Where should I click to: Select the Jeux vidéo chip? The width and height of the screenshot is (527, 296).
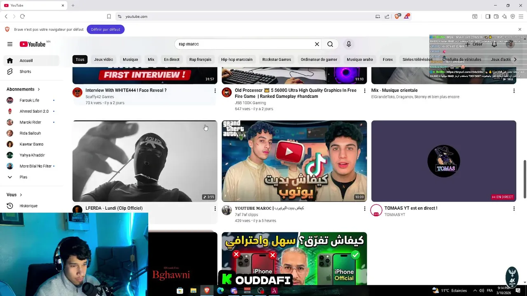click(103, 60)
